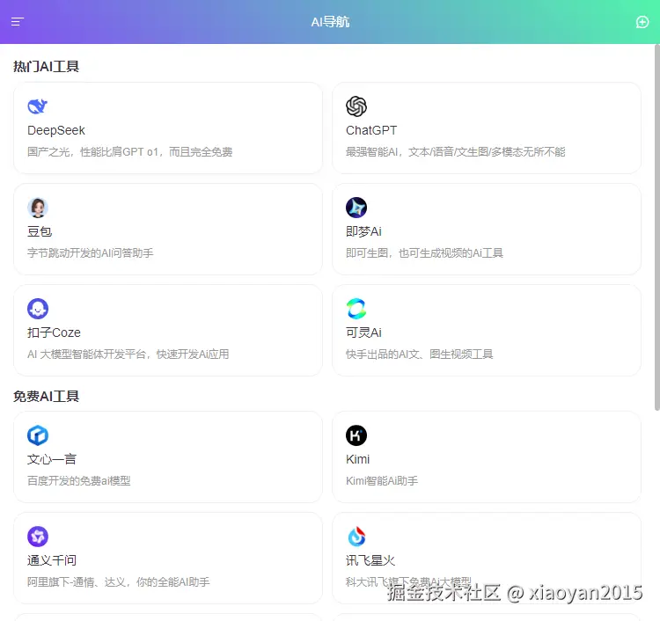Click the 讯飞星火 flame icon
Image resolution: width=660 pixels, height=621 pixels.
point(356,537)
